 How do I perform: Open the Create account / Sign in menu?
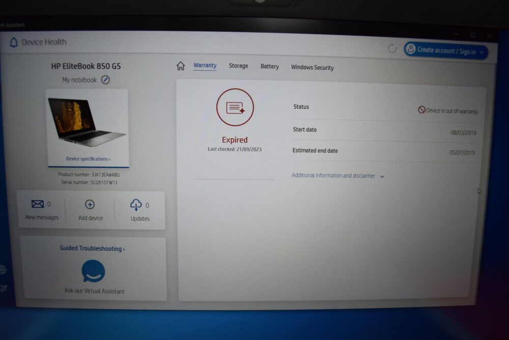click(x=446, y=50)
